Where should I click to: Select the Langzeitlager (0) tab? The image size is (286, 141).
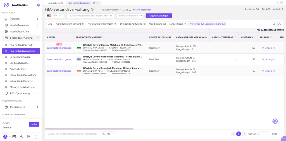178,24
